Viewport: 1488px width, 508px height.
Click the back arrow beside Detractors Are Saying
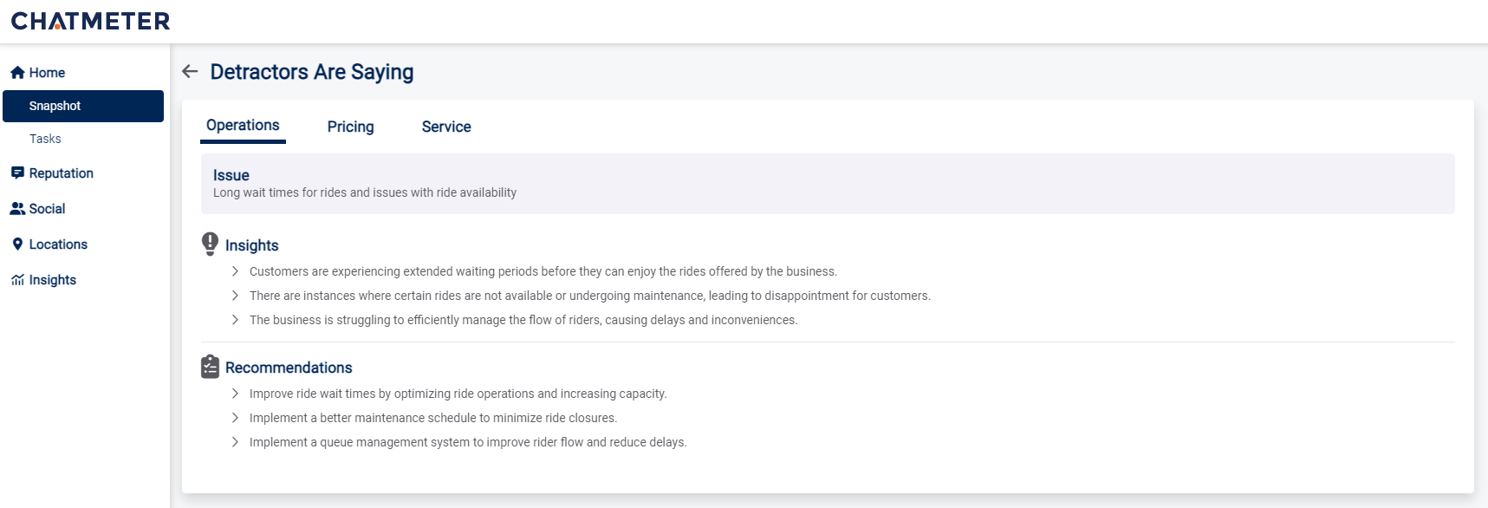pos(190,71)
